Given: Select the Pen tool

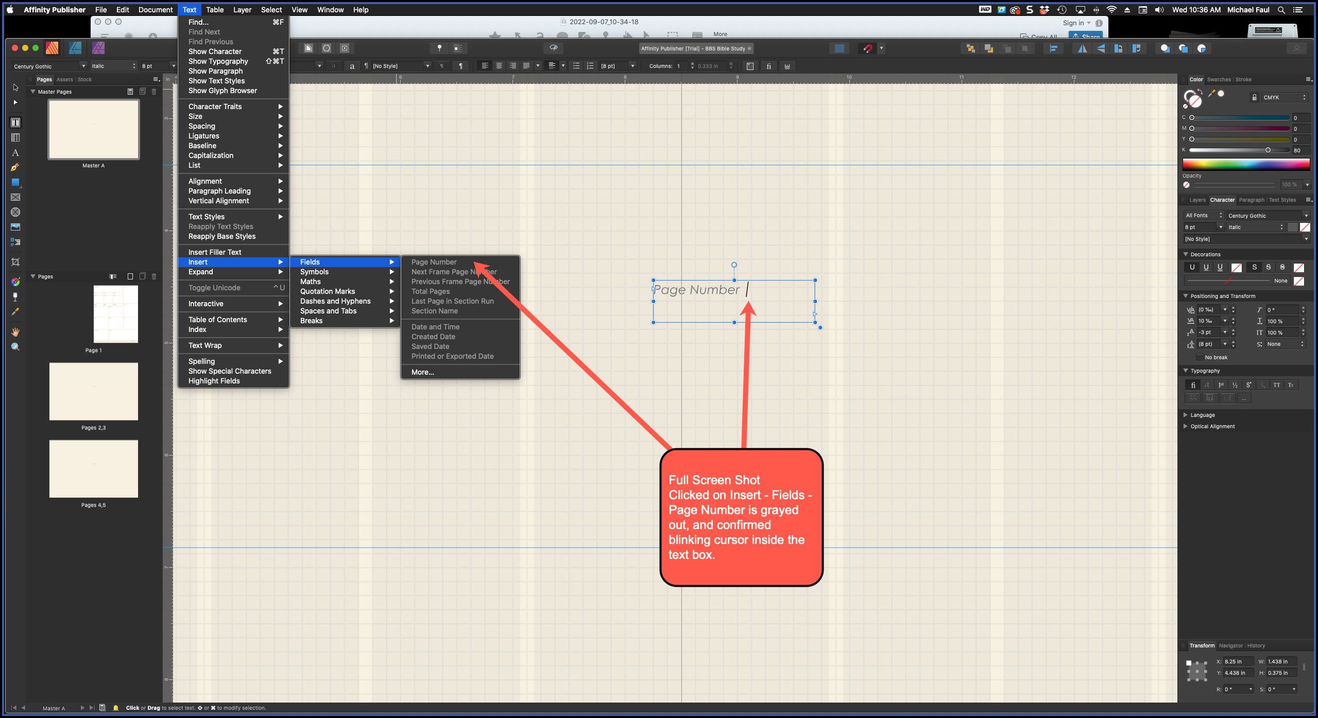Looking at the screenshot, I should (15, 167).
